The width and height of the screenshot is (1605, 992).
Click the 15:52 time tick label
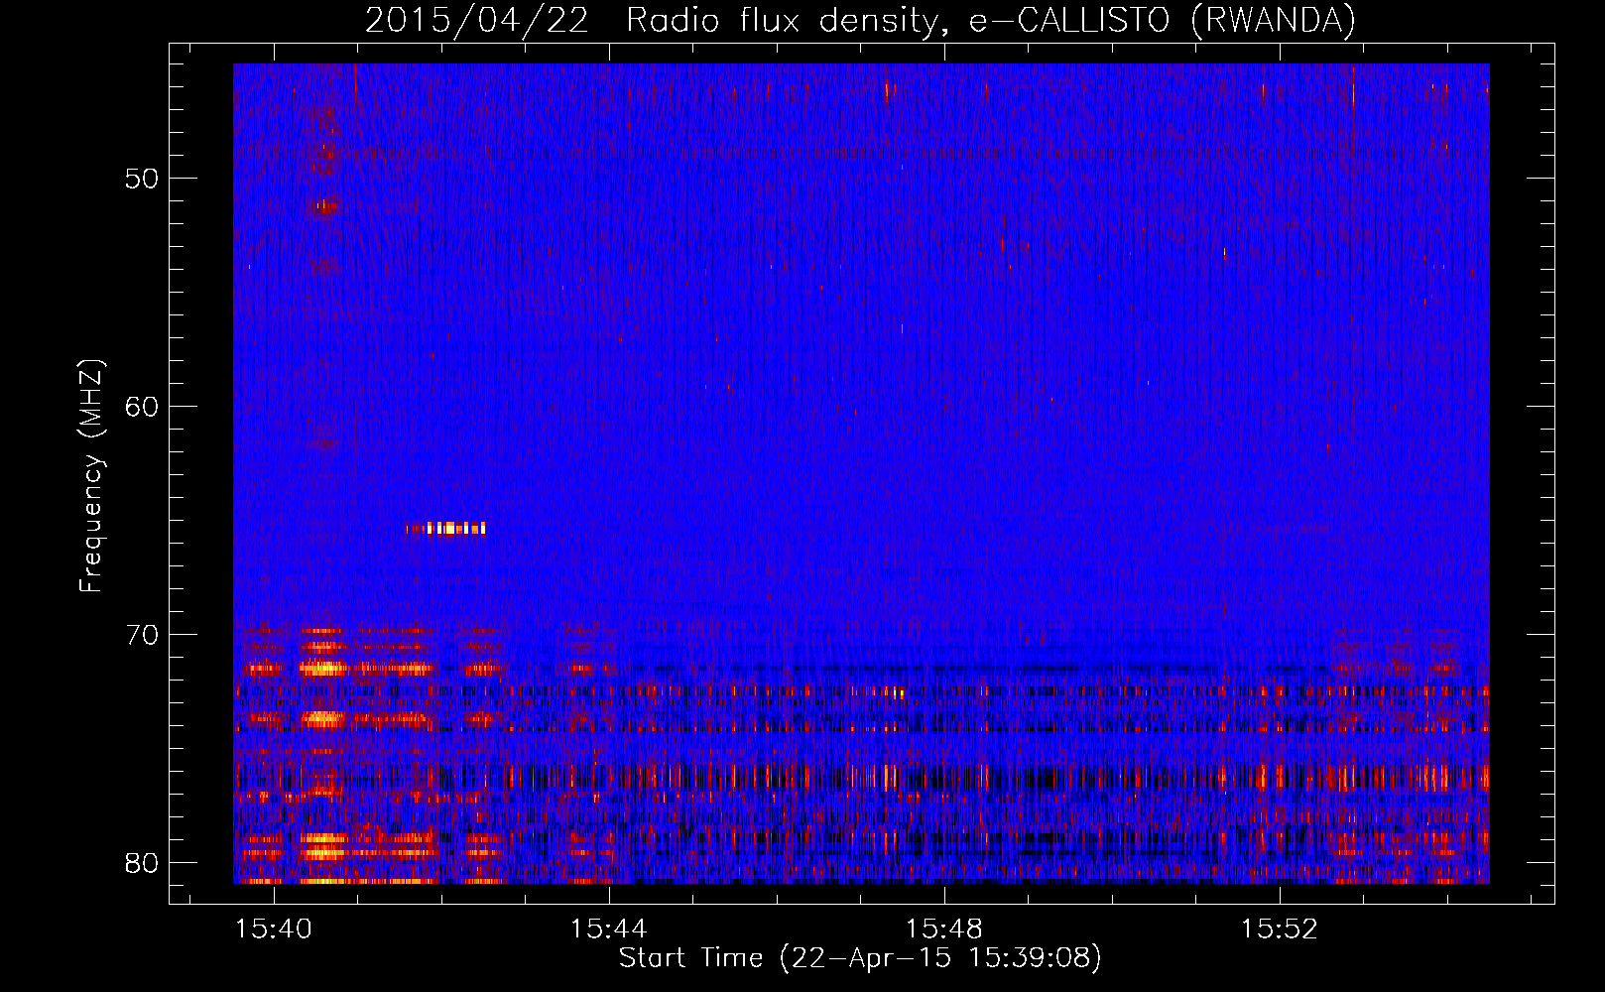click(x=1280, y=929)
